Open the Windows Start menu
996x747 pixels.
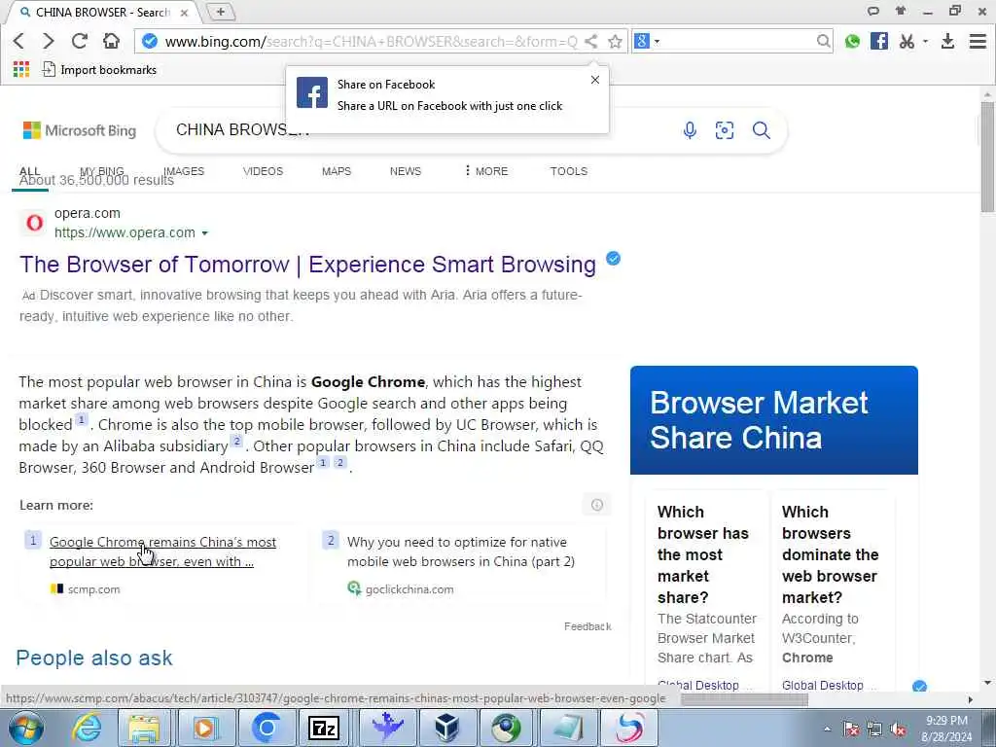24,728
